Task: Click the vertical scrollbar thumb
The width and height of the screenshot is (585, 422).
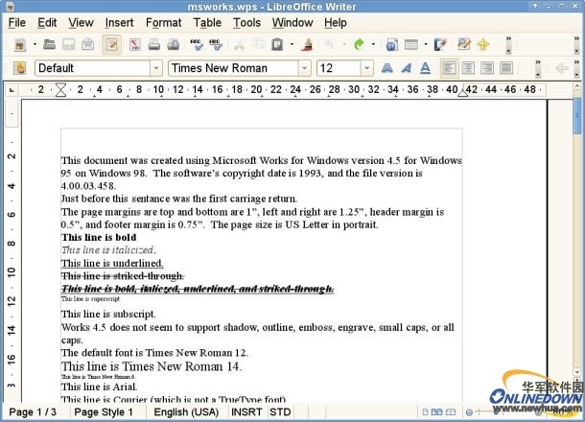Action: tap(576, 114)
